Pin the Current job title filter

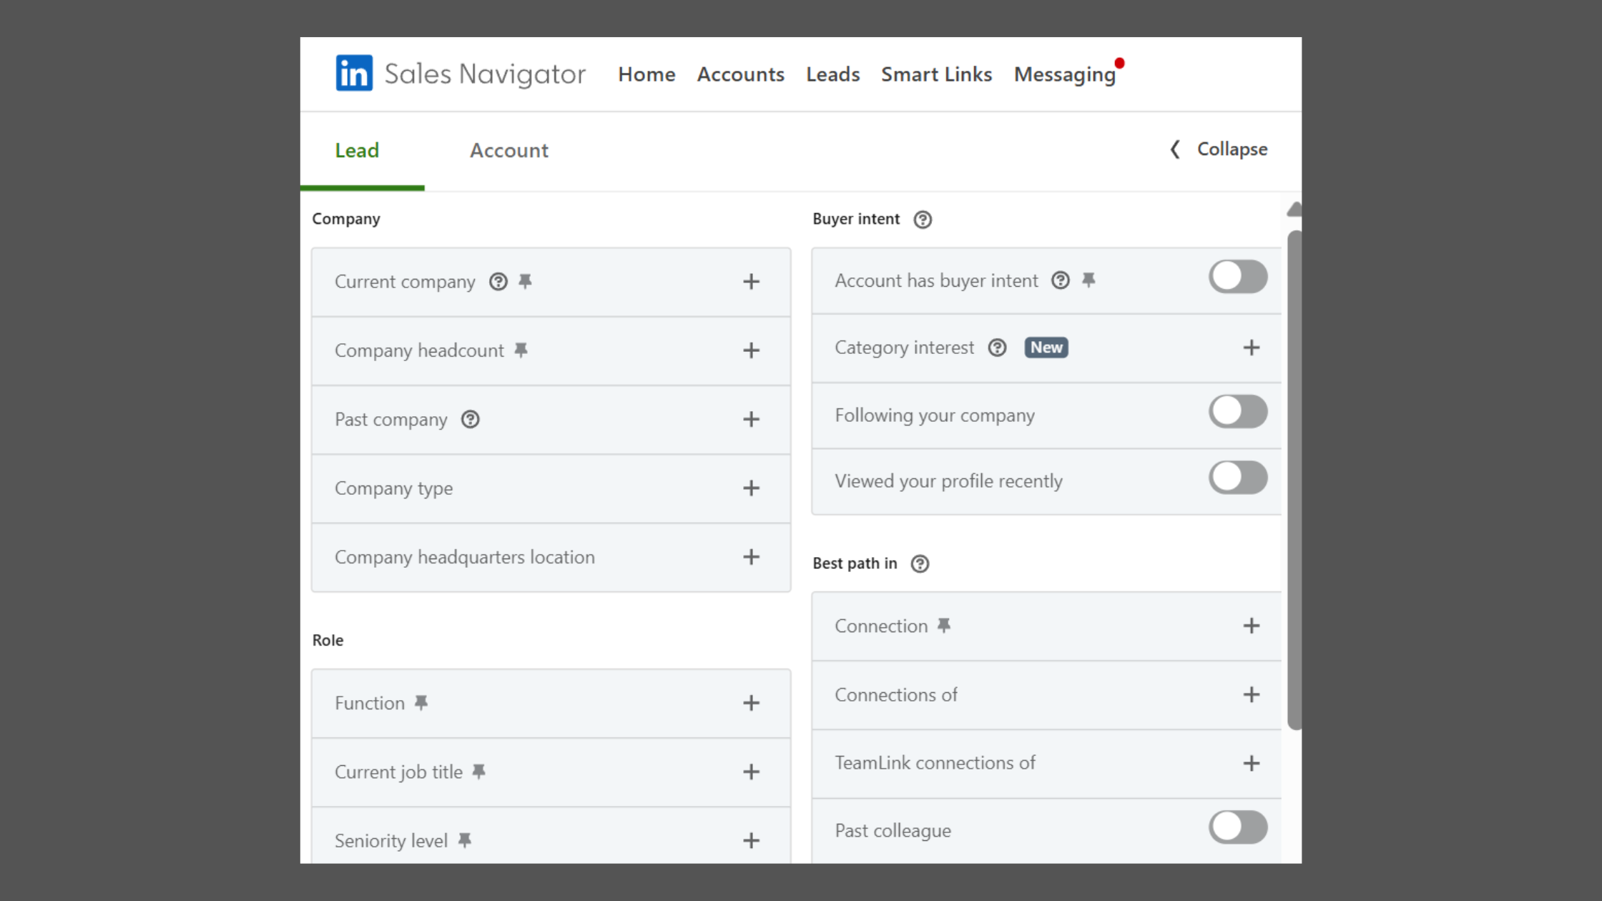(x=479, y=772)
